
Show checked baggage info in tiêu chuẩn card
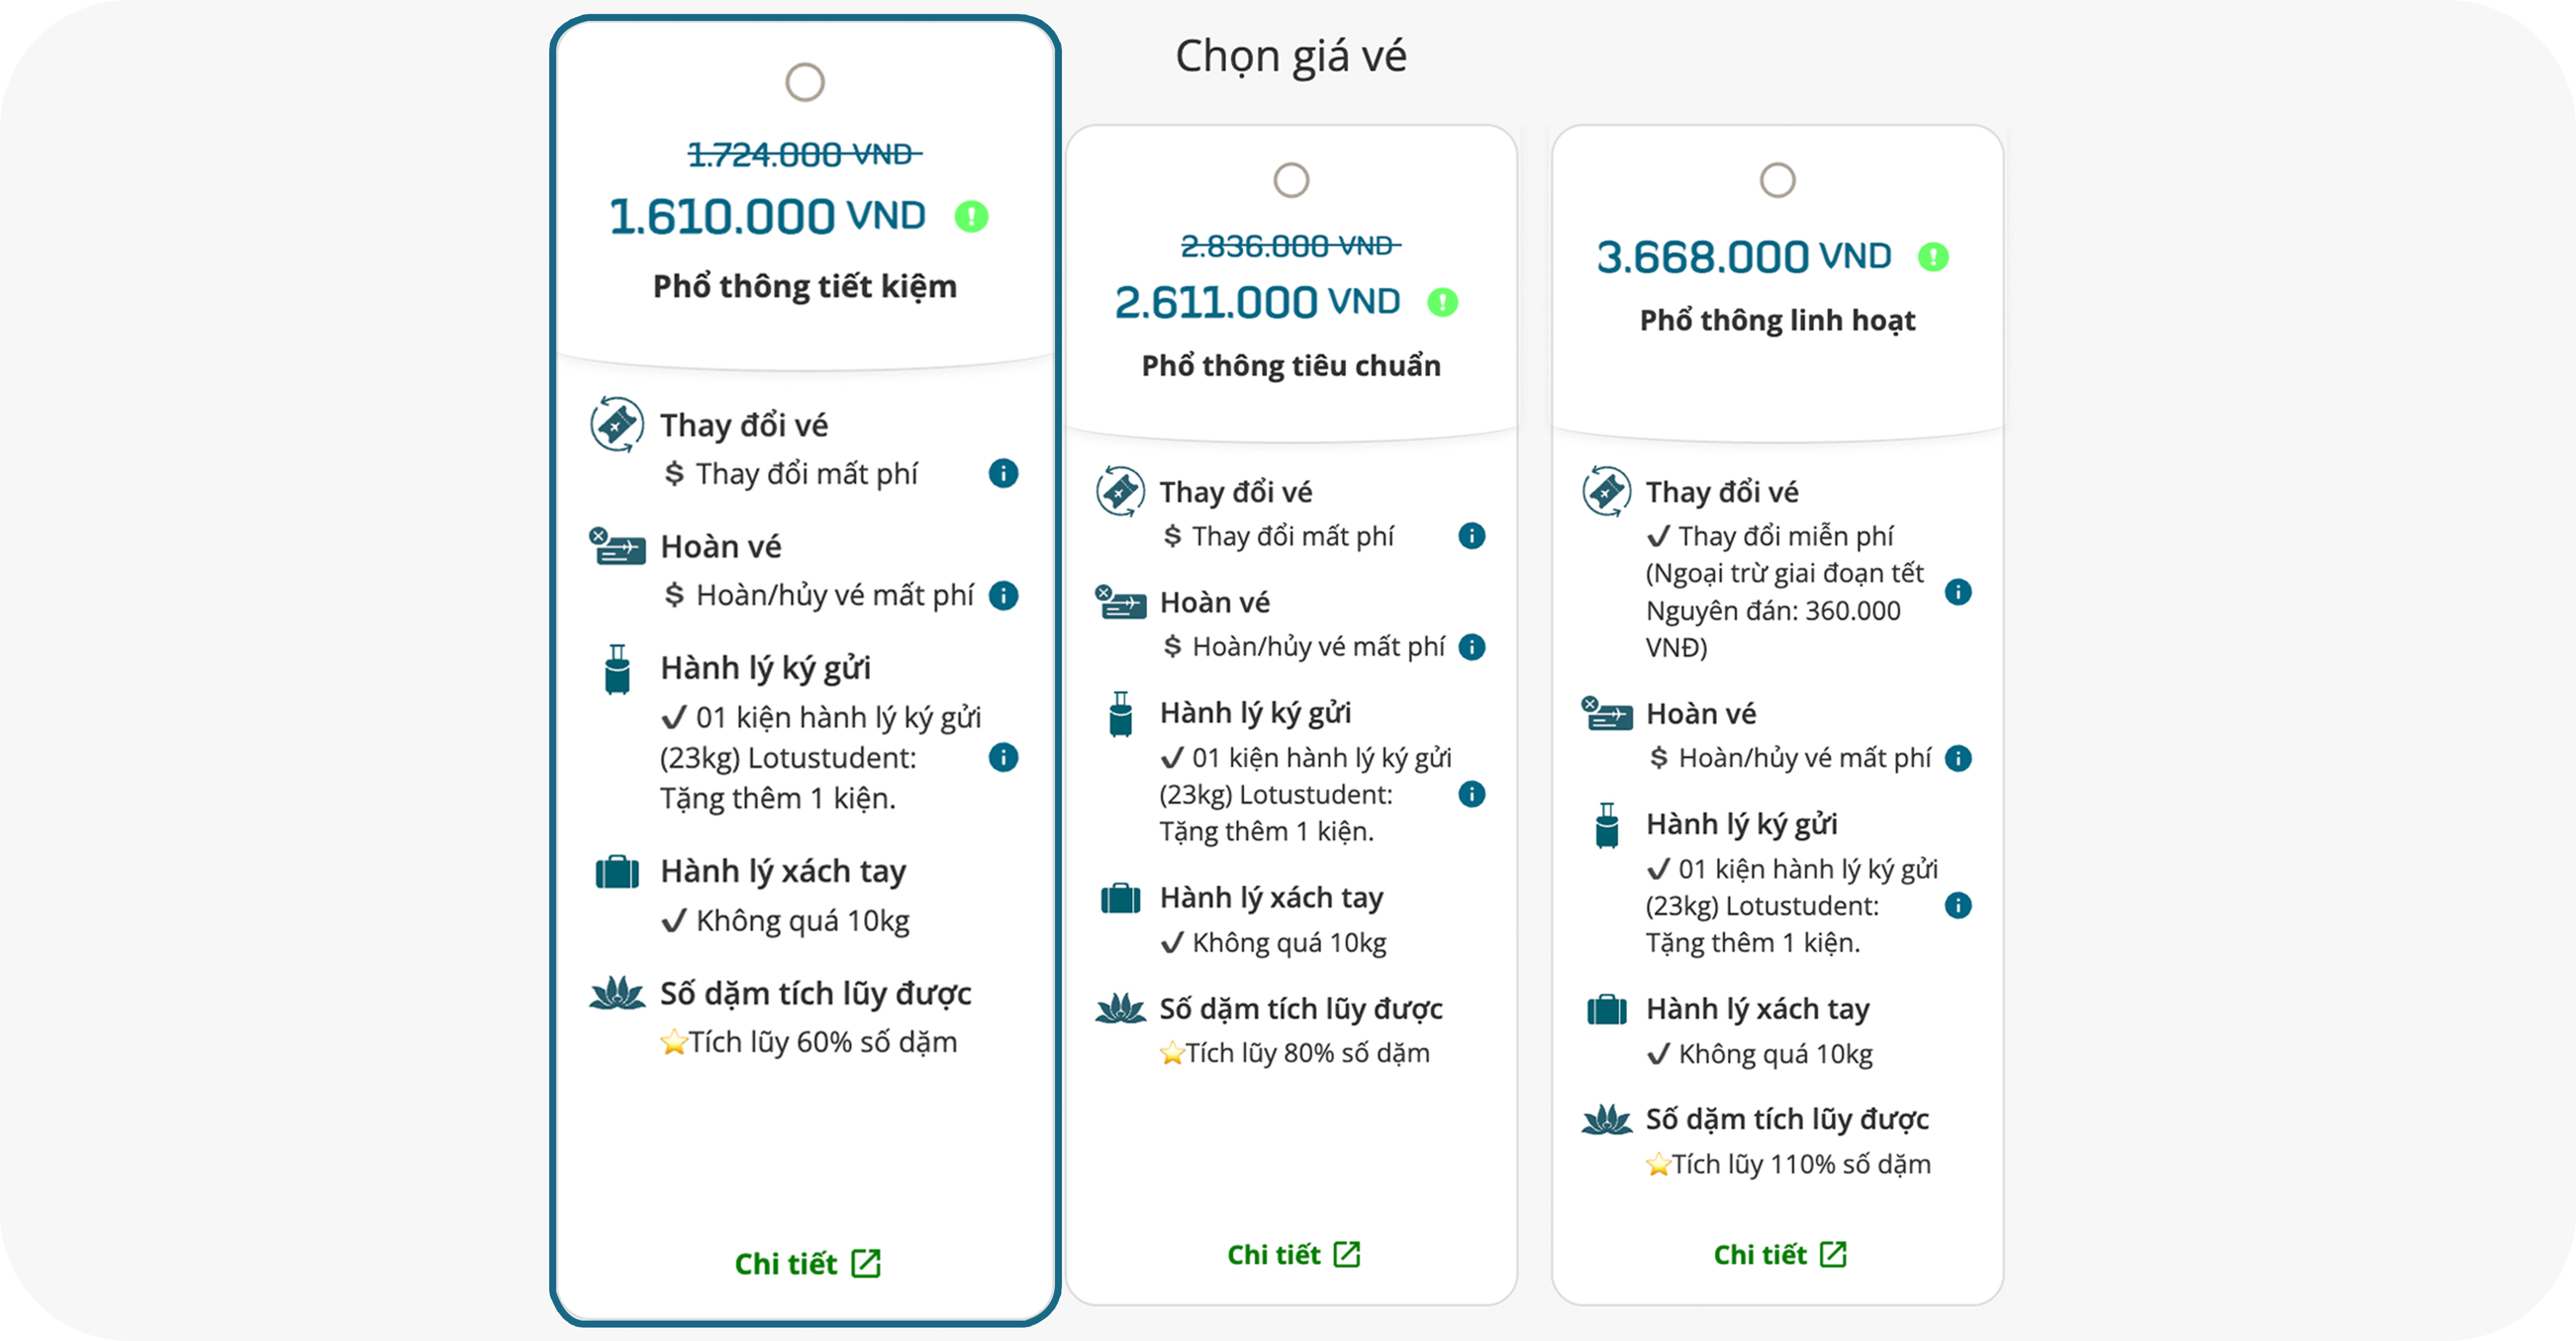tap(1471, 794)
